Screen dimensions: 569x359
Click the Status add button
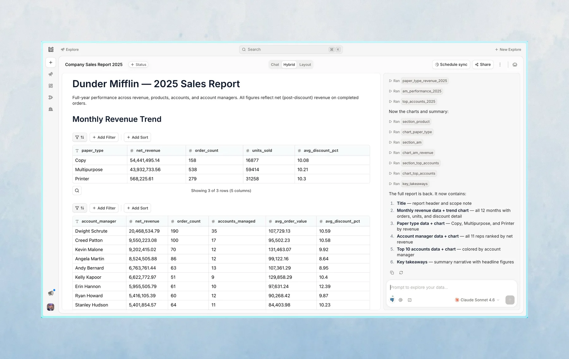138,64
